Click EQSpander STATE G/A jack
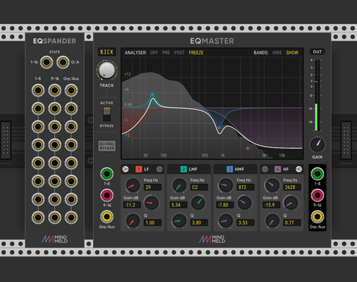 pyautogui.click(x=63, y=62)
